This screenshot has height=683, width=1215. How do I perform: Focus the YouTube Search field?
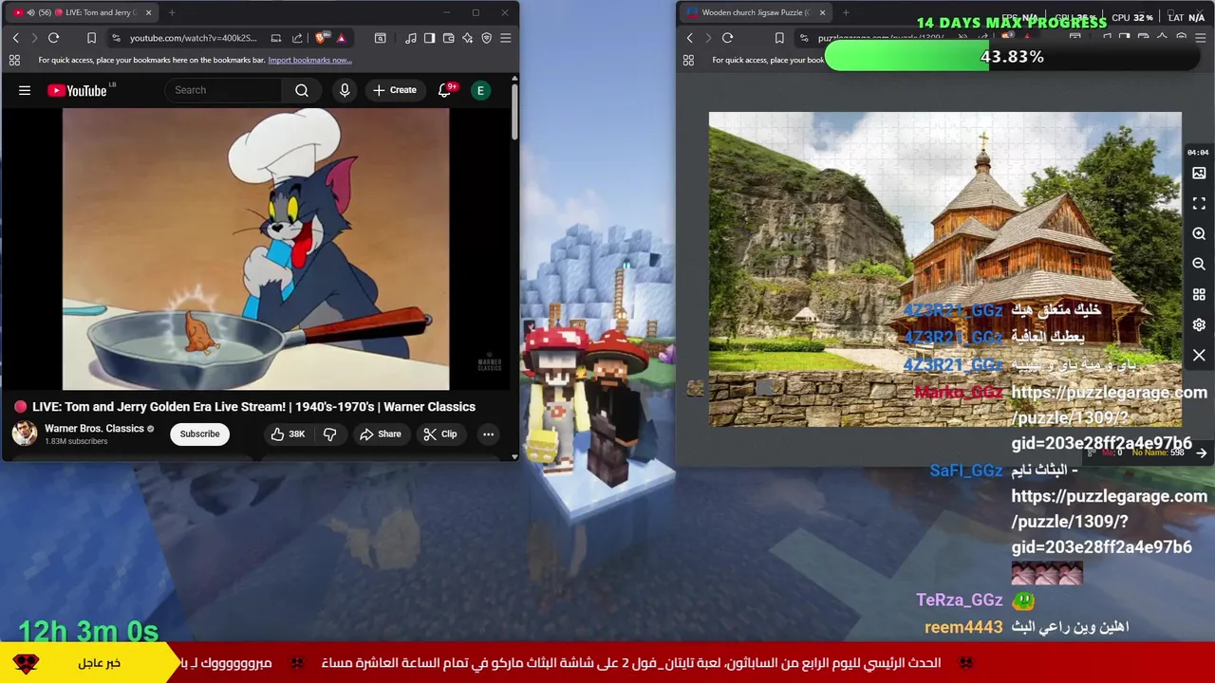pyautogui.click(x=223, y=90)
